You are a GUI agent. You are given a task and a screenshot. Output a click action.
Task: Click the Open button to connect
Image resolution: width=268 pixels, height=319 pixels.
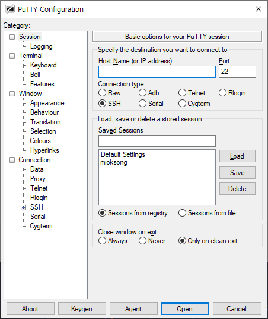coord(185,309)
